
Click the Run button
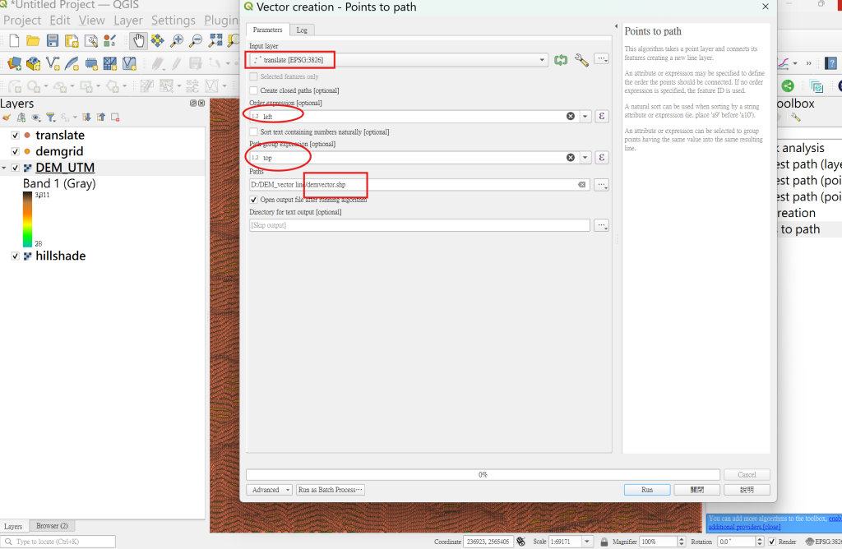[647, 490]
